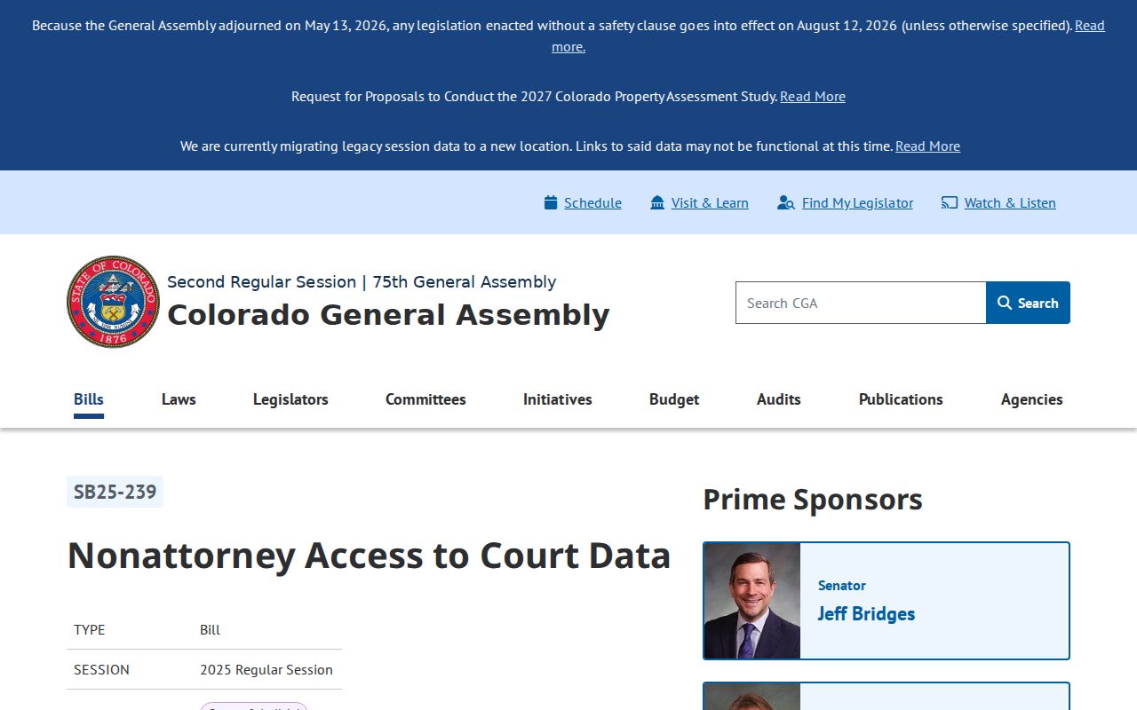This screenshot has height=710, width=1137.
Task: Open the Bills menu tab
Action: (x=89, y=399)
